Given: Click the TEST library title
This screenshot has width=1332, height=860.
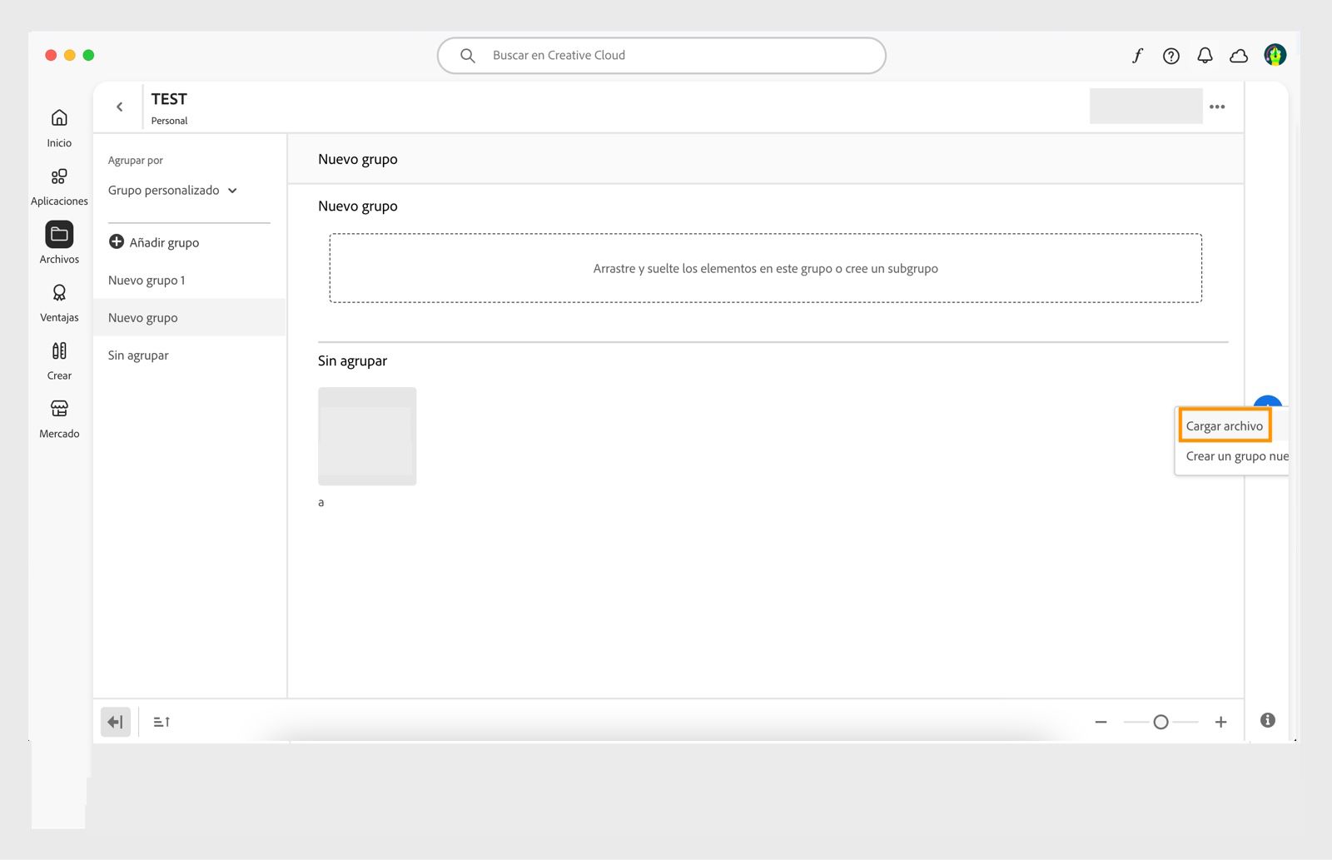Looking at the screenshot, I should pos(169,99).
